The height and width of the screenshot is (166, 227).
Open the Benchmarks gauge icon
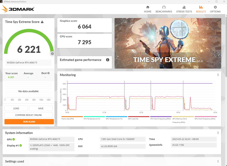click(164, 7)
